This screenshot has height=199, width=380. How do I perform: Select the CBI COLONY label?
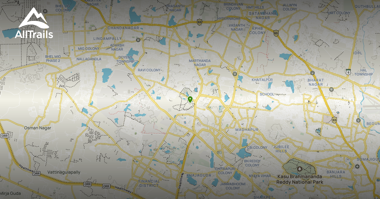pos(257,148)
